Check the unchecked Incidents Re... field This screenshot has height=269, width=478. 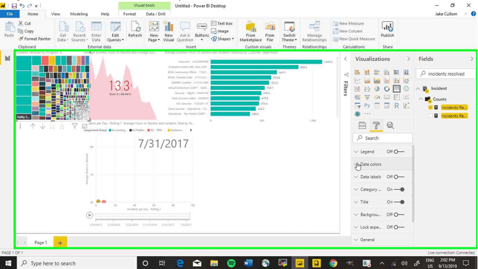(430, 116)
